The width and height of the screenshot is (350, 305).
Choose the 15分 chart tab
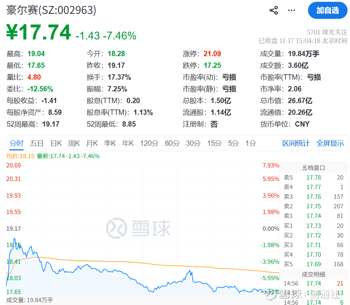pyautogui.click(x=214, y=143)
